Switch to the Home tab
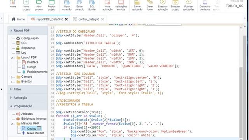The image size is (249, 140). point(18,19)
